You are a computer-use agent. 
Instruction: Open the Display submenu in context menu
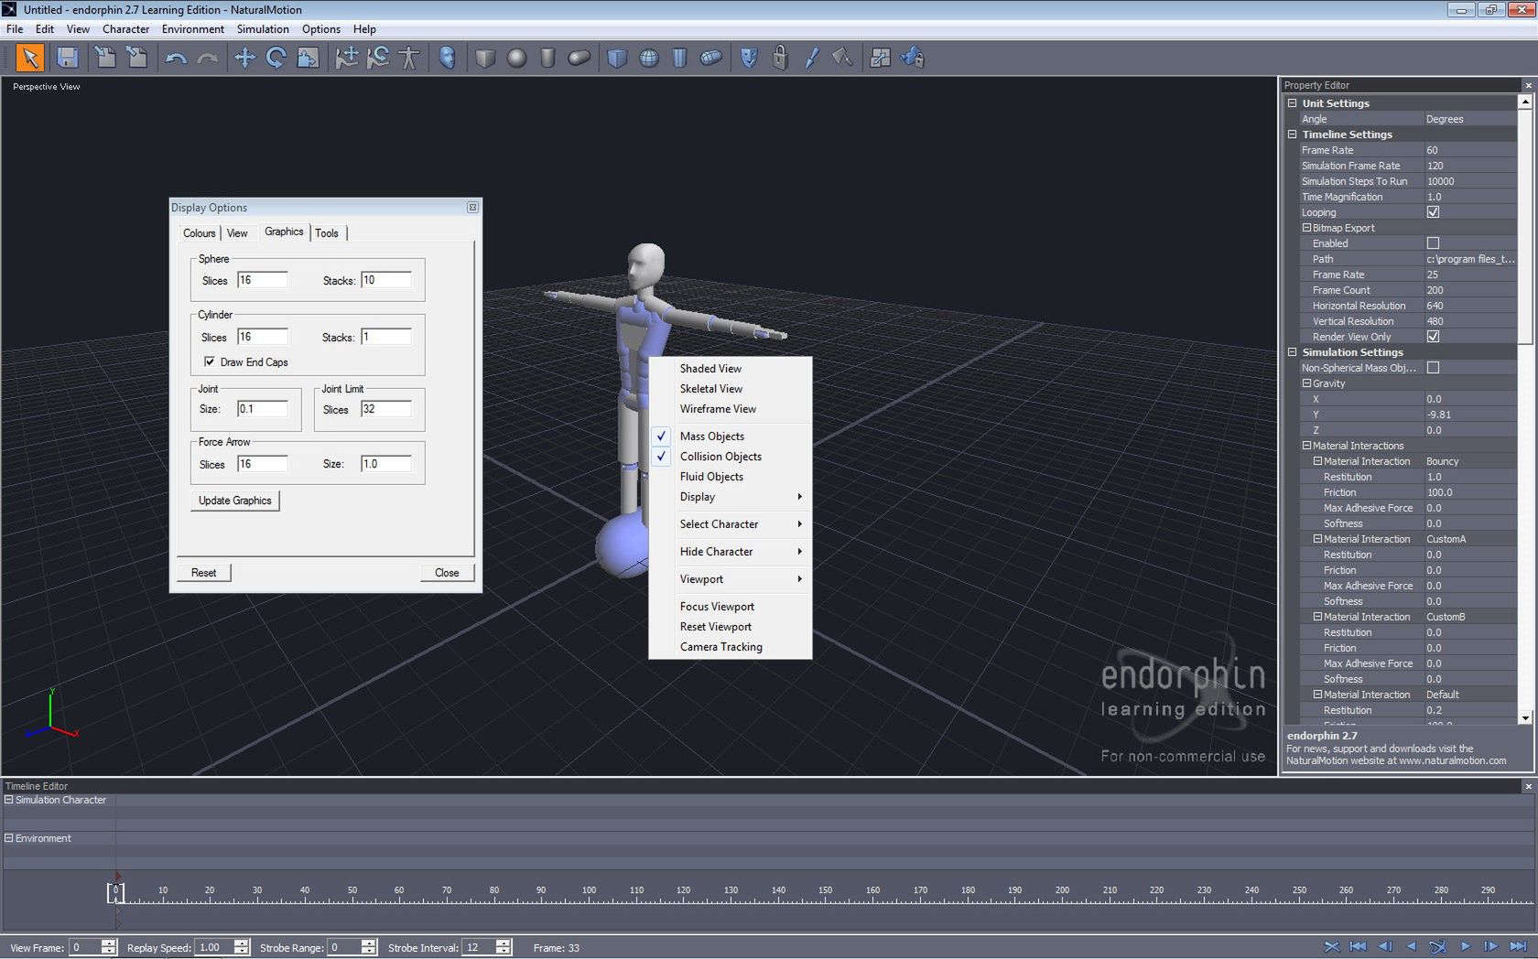coord(730,497)
